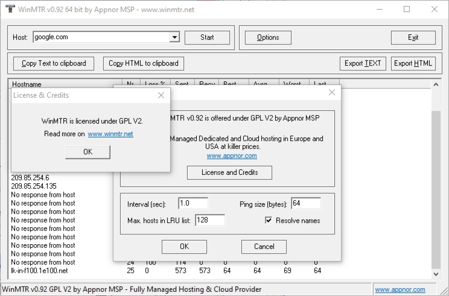Click scrollbar down arrow in results list
Screen dimensions: 449x296
[436, 274]
